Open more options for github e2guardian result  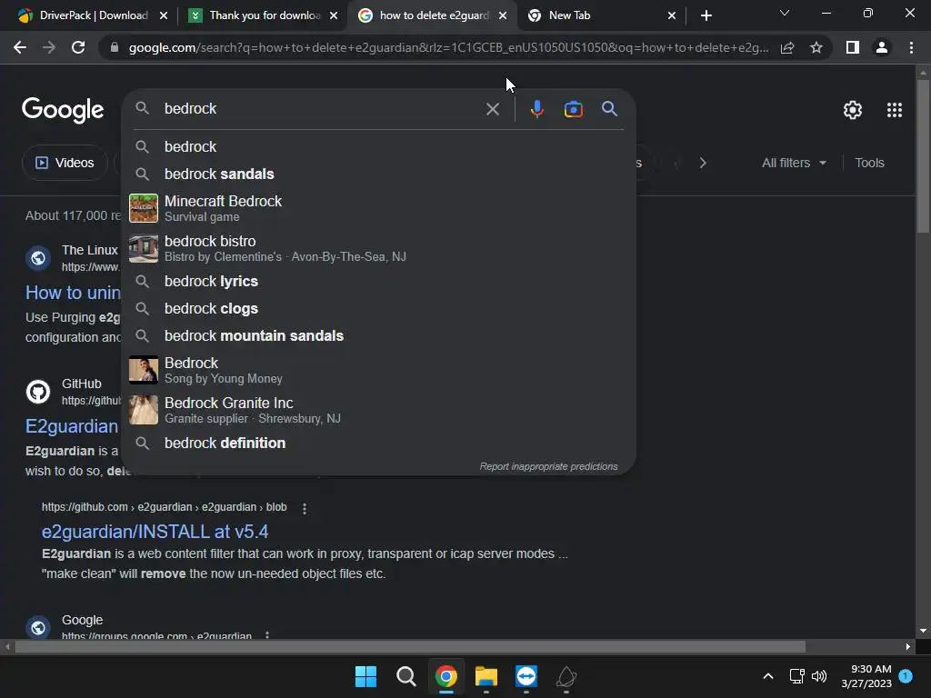[x=305, y=509]
